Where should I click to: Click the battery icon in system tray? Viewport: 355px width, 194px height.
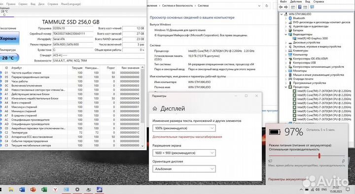[x=307, y=190]
